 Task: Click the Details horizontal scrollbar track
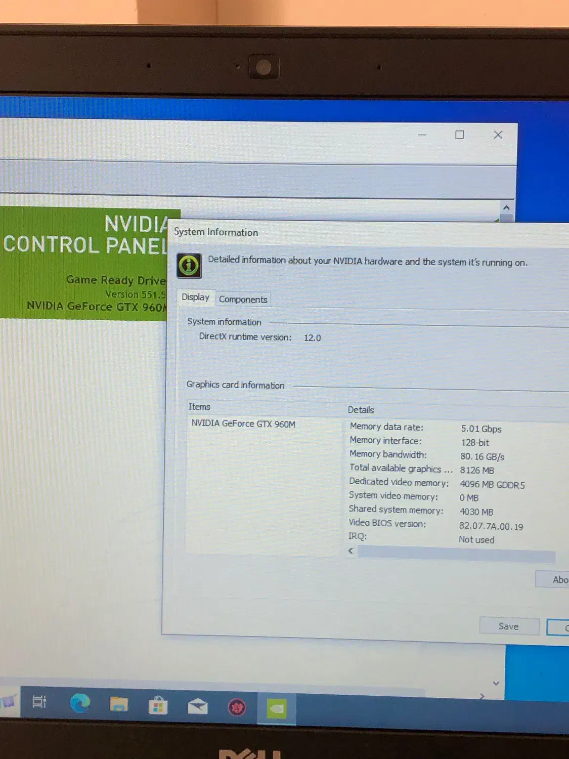coord(456,554)
